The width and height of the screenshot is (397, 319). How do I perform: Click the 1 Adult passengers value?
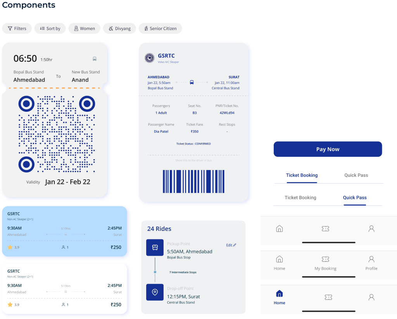pos(161,113)
